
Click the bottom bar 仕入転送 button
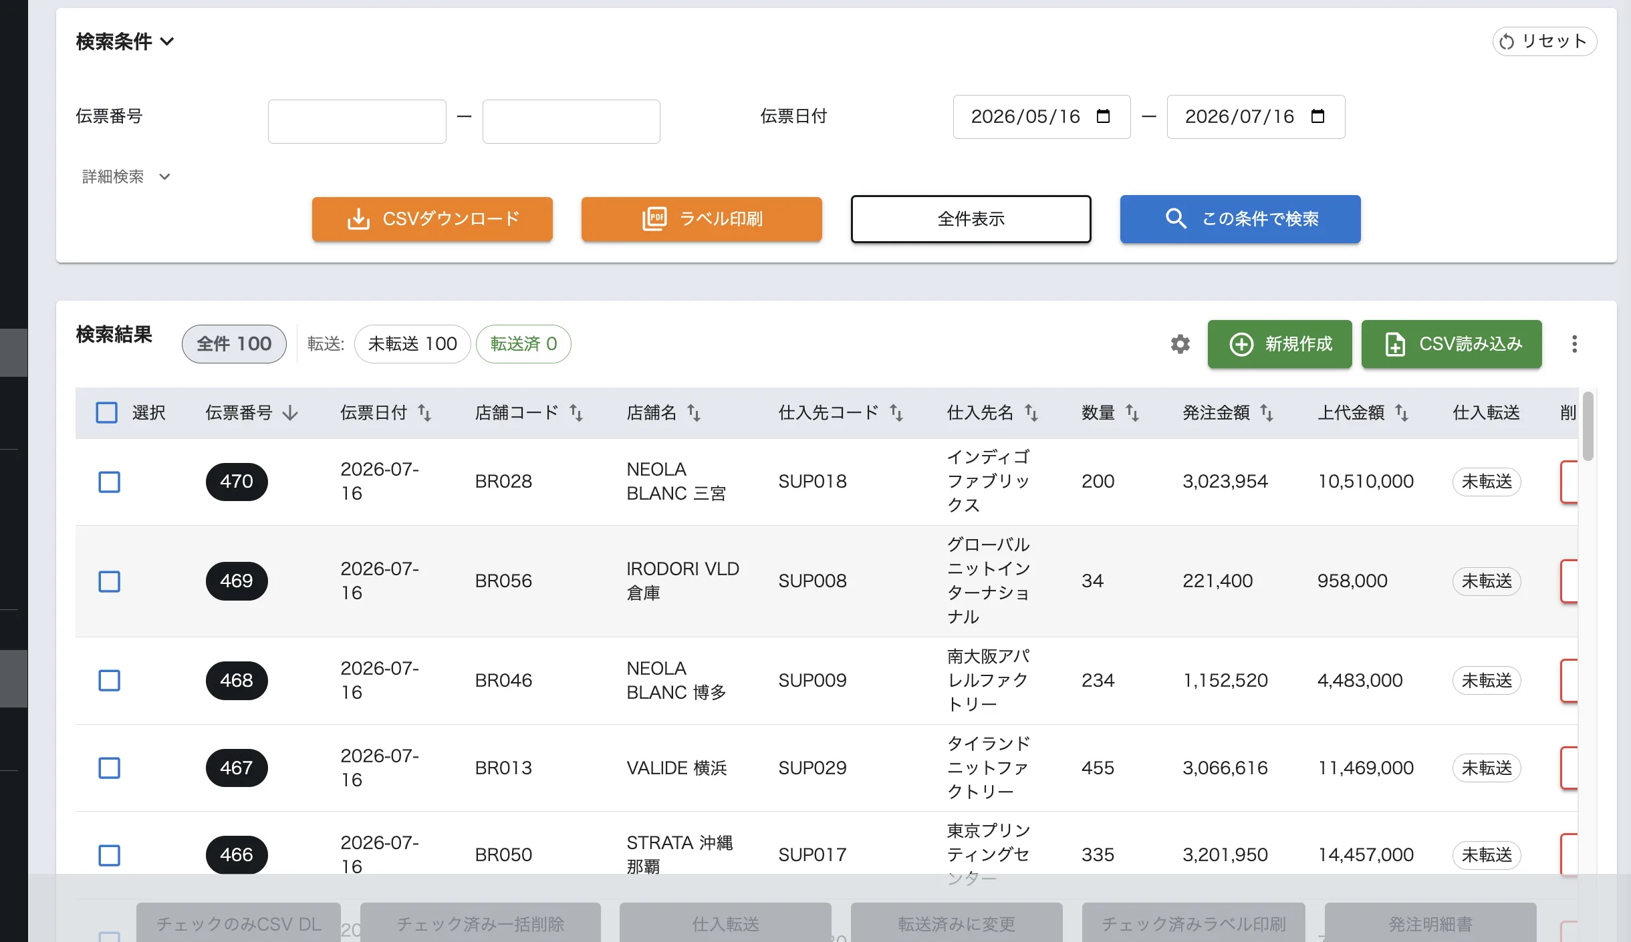[x=725, y=923]
